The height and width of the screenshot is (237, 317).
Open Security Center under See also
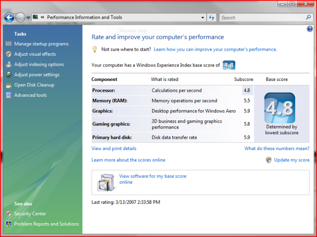30,214
